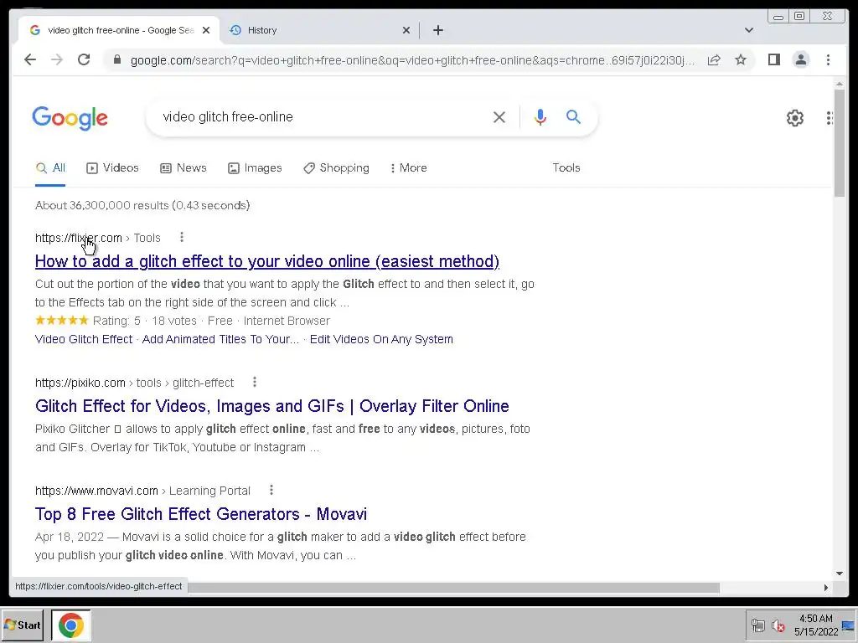Viewport: 858px width, 643px height.
Task: Switch to News results
Action: coord(183,167)
